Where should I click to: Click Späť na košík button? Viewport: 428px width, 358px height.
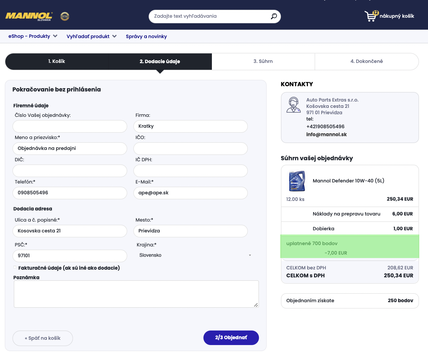[x=43, y=338]
